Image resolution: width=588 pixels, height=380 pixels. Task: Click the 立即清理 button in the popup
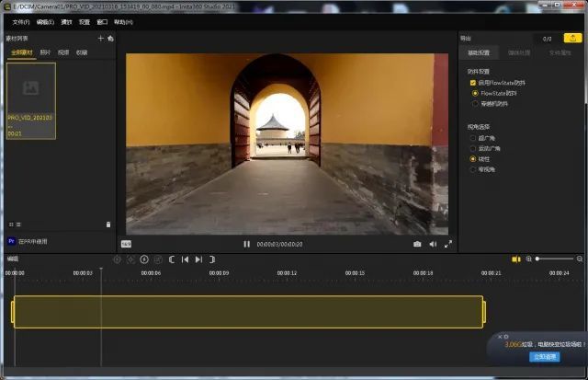point(544,356)
